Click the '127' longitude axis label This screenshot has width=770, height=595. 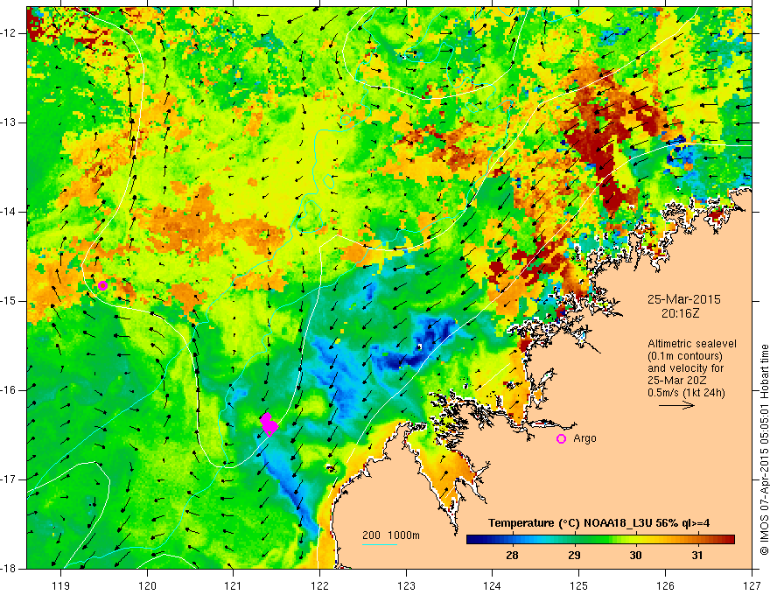point(752,585)
